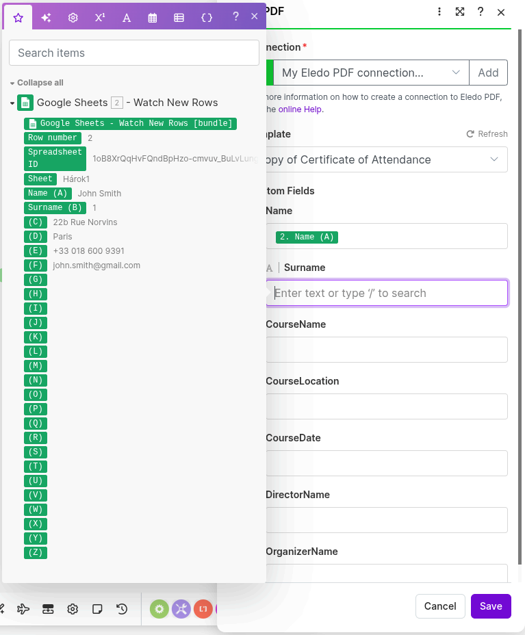Open the variables tab with curly braces
Screen dimensions: 525x635
coord(206,17)
